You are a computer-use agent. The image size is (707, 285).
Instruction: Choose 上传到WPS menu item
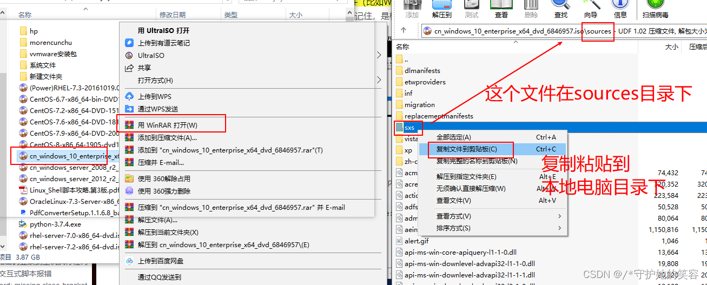coord(155,96)
